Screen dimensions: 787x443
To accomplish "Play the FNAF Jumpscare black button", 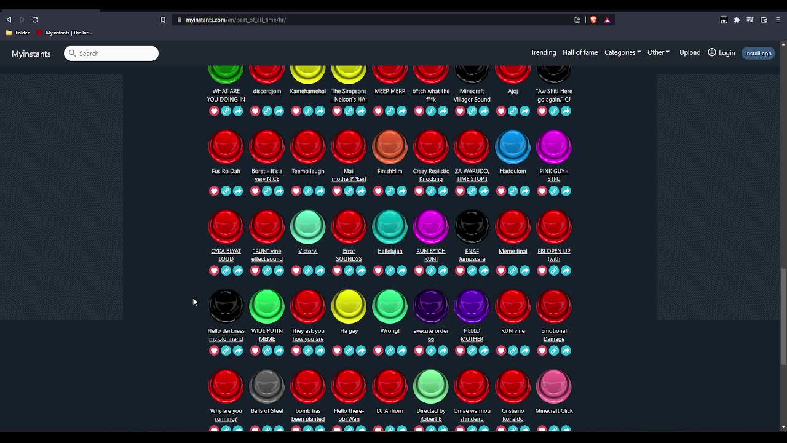I will click(x=472, y=228).
